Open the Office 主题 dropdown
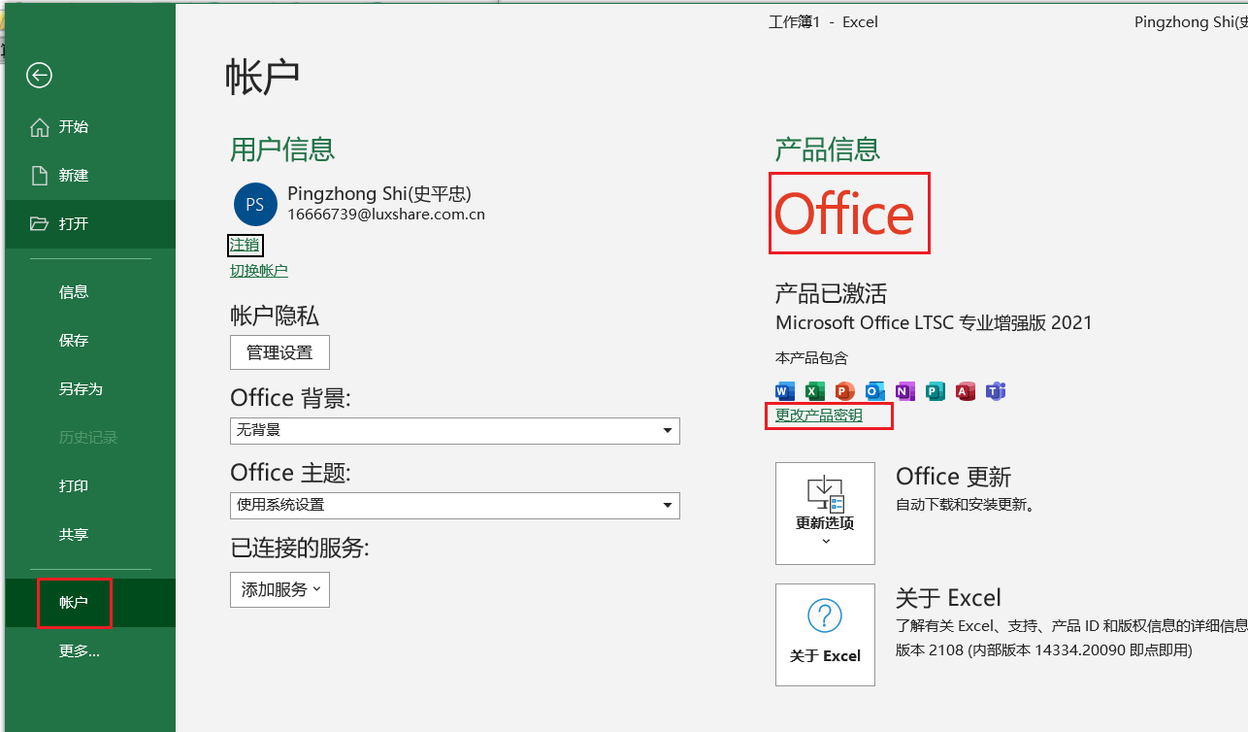 pyautogui.click(x=455, y=505)
